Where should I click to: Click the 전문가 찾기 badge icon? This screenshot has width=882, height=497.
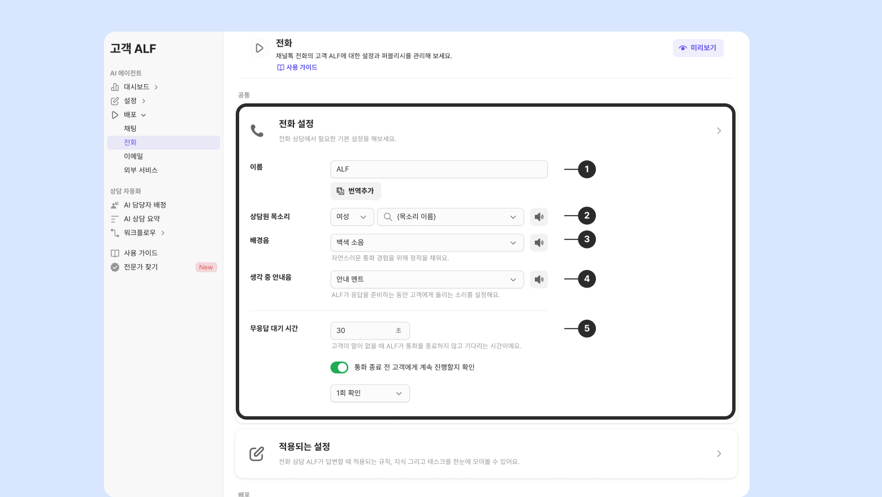point(115,267)
